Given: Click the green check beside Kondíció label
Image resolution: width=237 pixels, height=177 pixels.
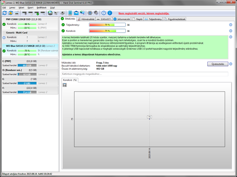Looking at the screenshot, I should [x=63, y=31].
